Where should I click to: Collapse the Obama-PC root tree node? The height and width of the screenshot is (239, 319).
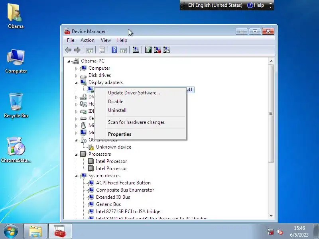coord(69,61)
